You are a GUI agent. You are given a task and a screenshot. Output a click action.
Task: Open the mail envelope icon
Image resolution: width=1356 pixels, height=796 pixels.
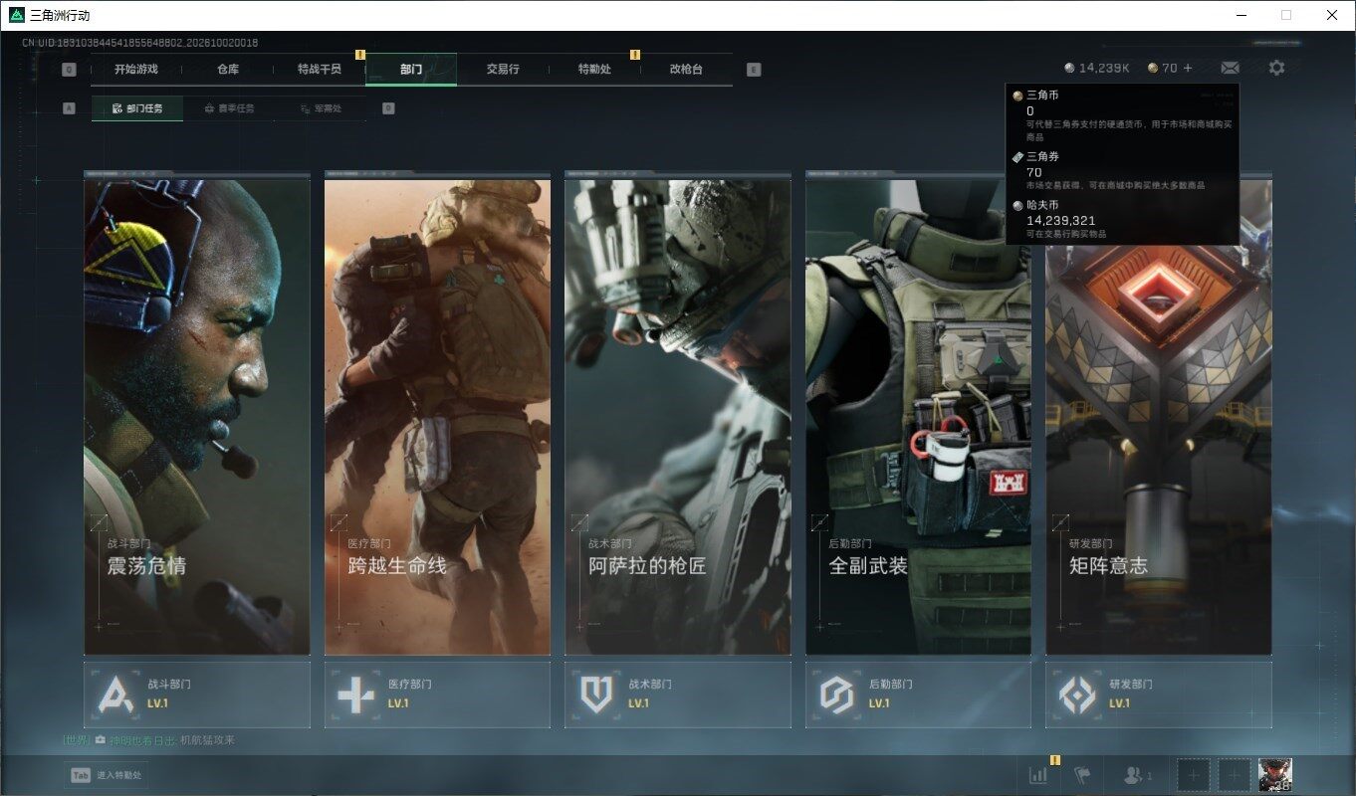click(1230, 68)
